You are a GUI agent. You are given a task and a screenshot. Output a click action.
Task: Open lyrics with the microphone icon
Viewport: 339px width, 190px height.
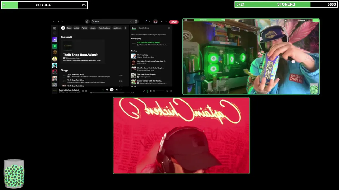[144, 91]
